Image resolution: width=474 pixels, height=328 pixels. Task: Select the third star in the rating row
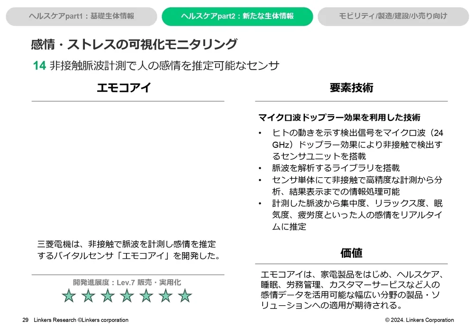coord(108,296)
